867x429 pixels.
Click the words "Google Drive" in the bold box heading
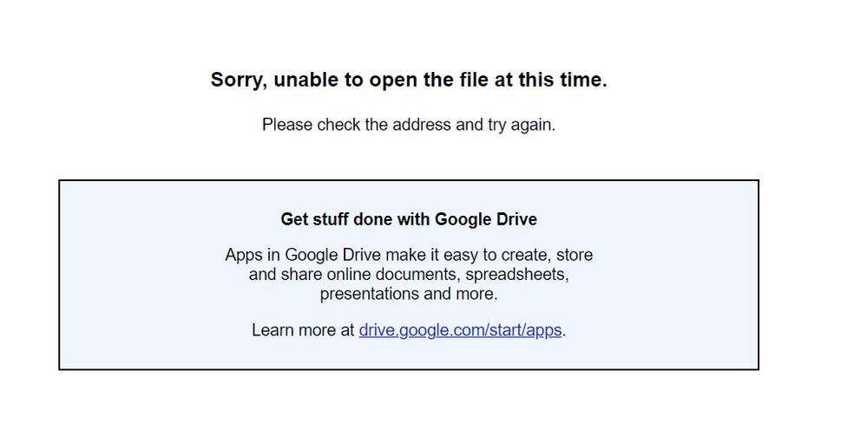point(486,219)
